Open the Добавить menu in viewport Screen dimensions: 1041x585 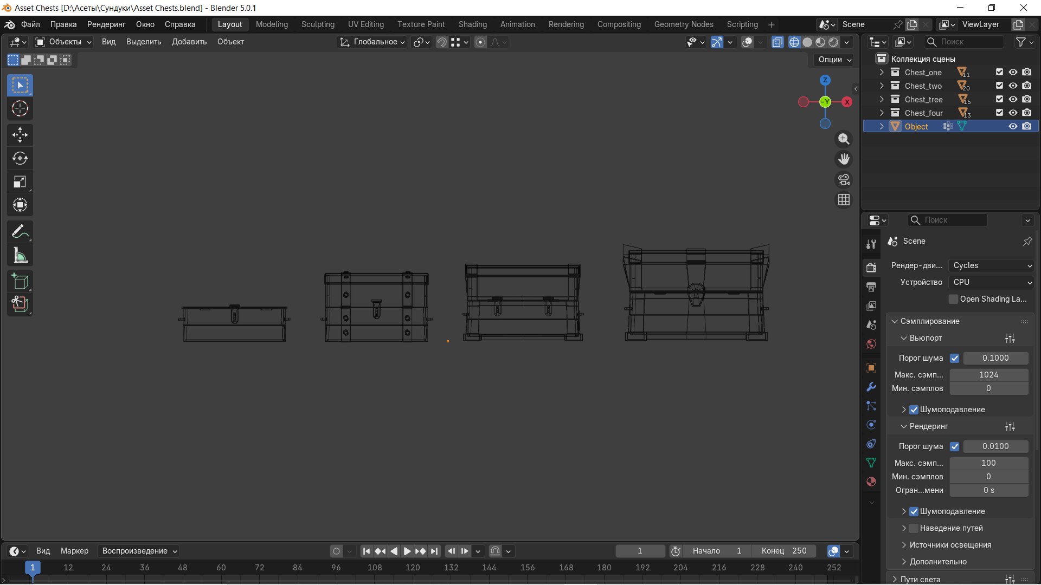pos(189,42)
